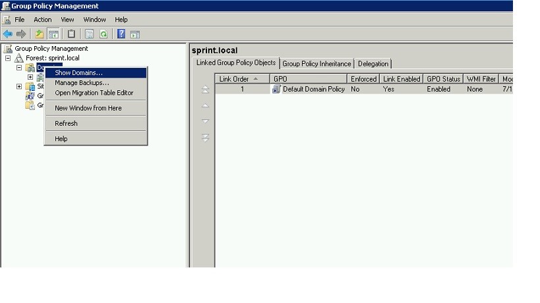This screenshot has width=540, height=303.
Task: Move link up with single up arrow
Action: click(205, 105)
